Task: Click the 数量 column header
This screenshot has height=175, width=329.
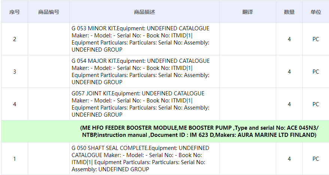Action: pyautogui.click(x=289, y=12)
